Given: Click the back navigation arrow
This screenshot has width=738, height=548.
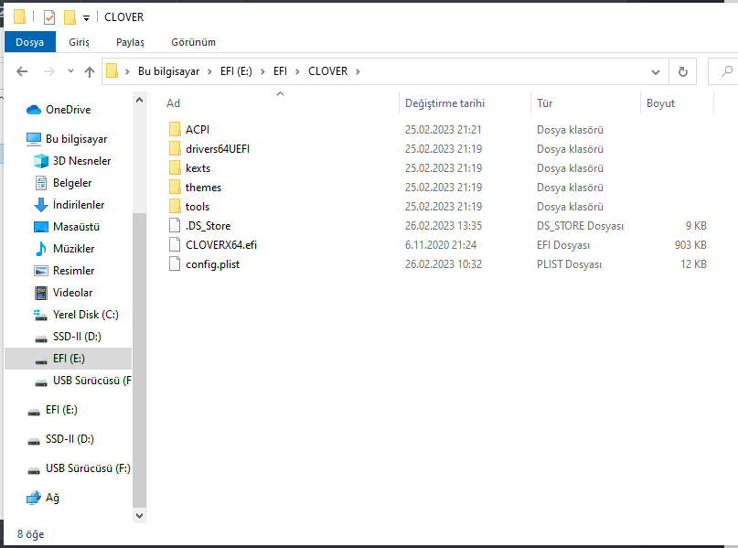Looking at the screenshot, I should [x=22, y=71].
